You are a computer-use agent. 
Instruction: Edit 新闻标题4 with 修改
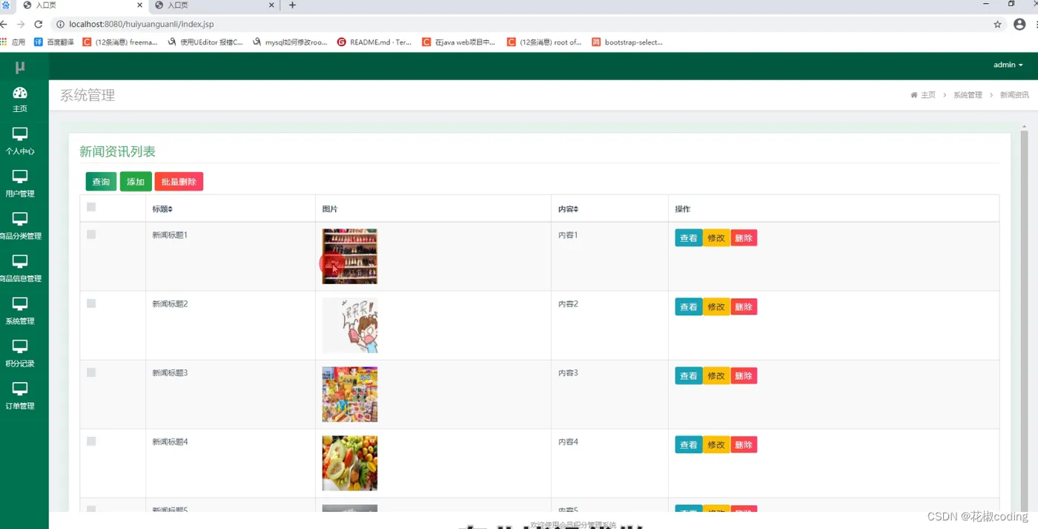pos(716,445)
